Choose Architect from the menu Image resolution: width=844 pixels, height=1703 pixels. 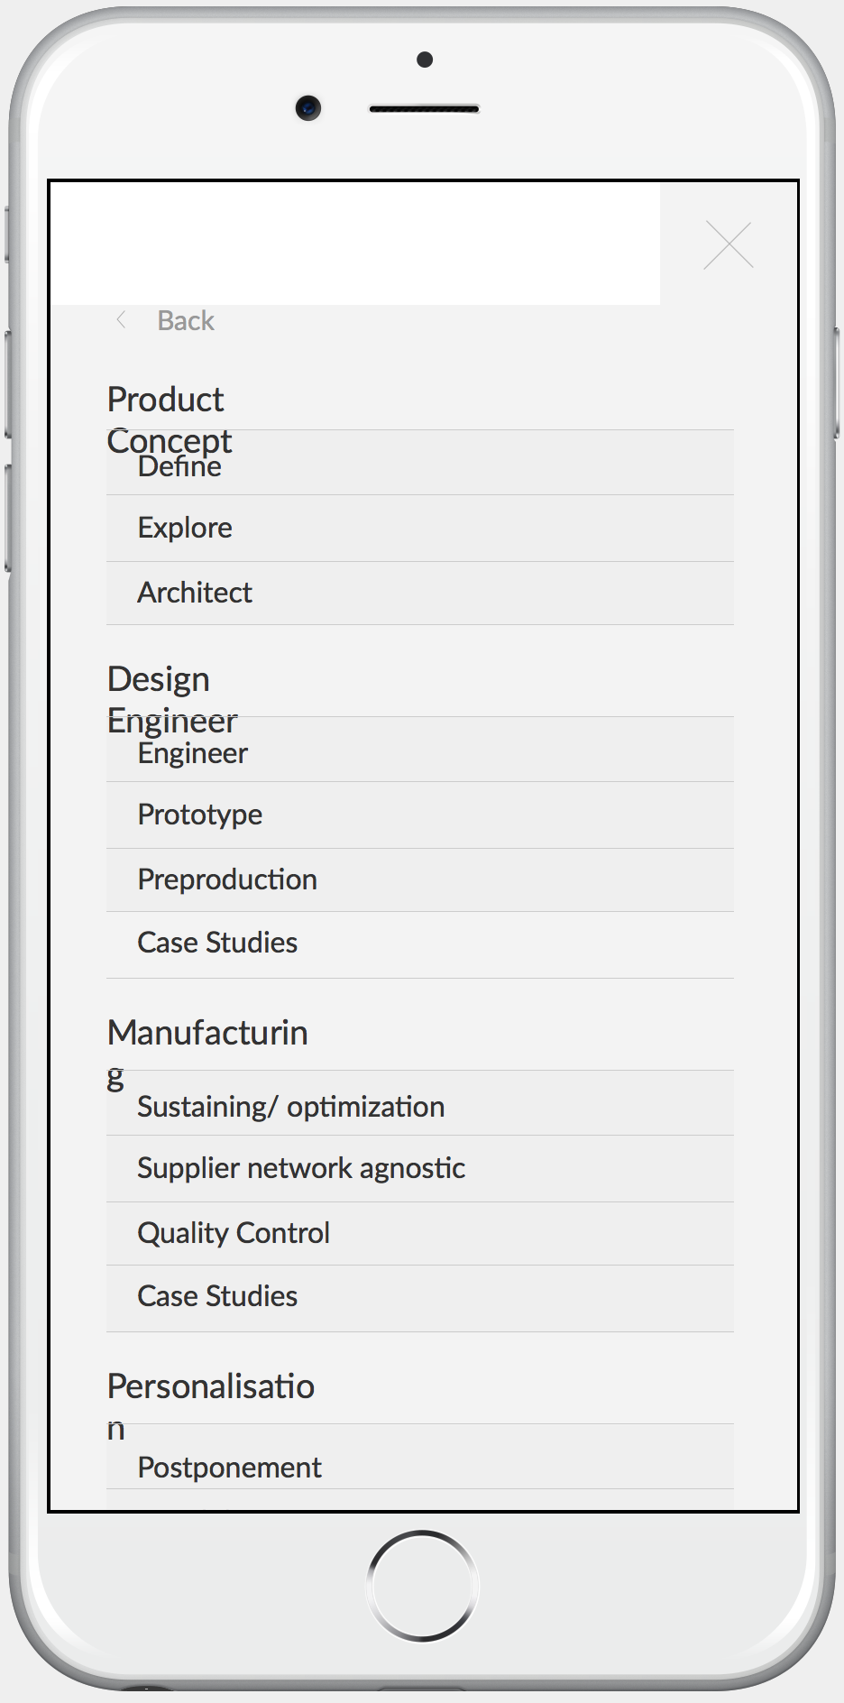pyautogui.click(x=195, y=593)
